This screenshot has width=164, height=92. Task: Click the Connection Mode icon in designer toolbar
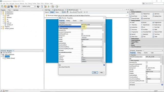(65, 12)
